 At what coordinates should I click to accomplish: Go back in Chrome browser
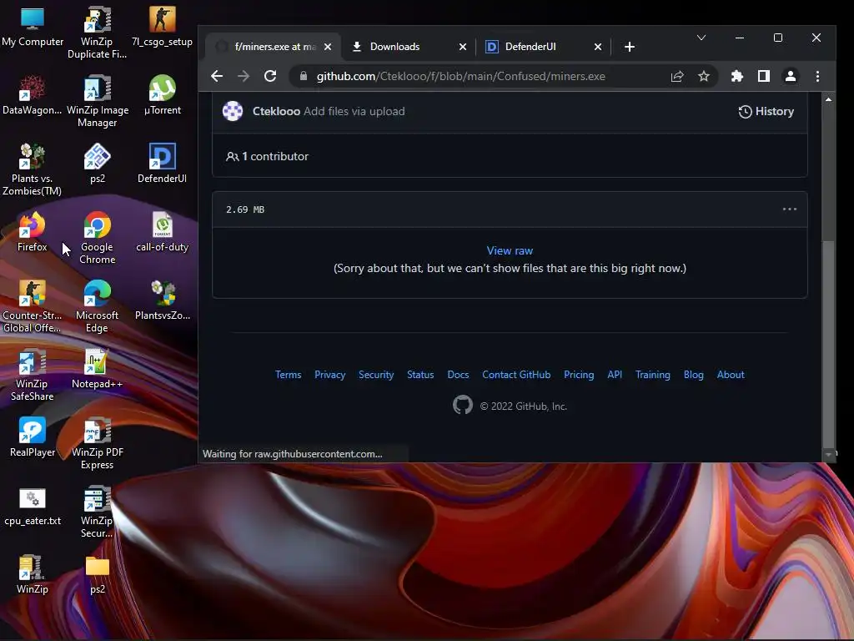[217, 76]
